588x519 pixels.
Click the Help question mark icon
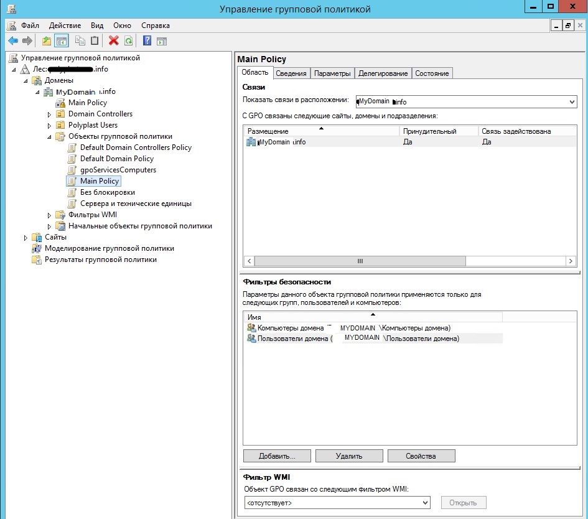click(x=147, y=40)
